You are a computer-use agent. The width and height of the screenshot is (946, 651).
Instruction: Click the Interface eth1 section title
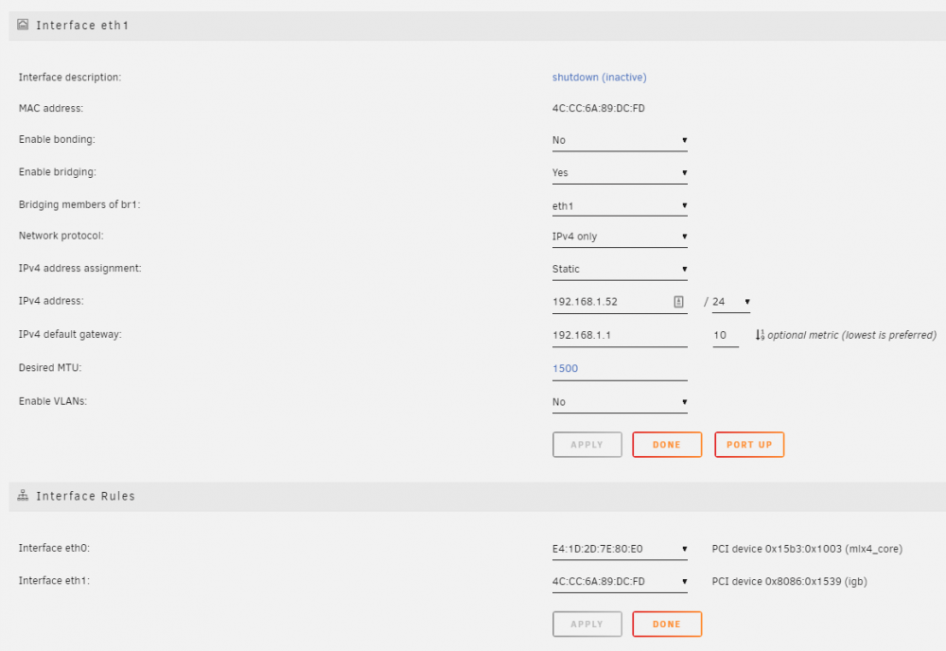point(82,26)
